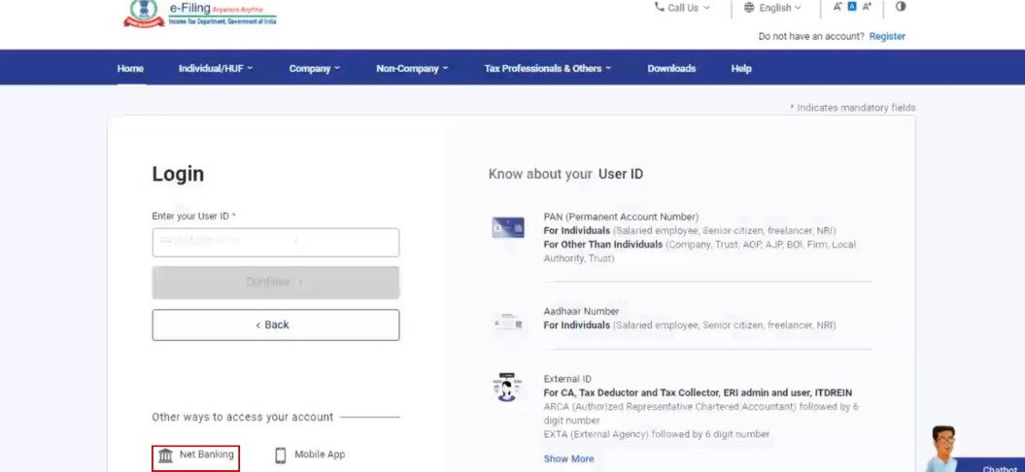This screenshot has height=472, width=1025.
Task: Click the Net Banking bank building icon
Action: point(165,455)
